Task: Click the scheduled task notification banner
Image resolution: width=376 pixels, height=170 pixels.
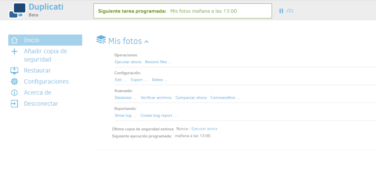Action: 182,11
